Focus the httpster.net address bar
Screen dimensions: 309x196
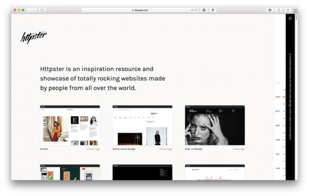click(x=140, y=10)
